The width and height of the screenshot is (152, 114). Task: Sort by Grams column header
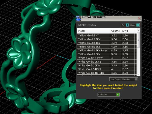116,31
